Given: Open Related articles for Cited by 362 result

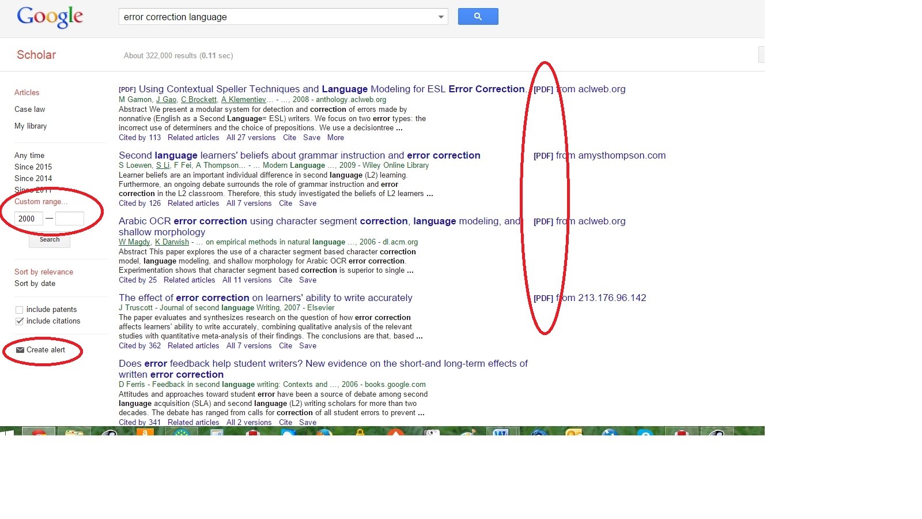Looking at the screenshot, I should click(194, 345).
